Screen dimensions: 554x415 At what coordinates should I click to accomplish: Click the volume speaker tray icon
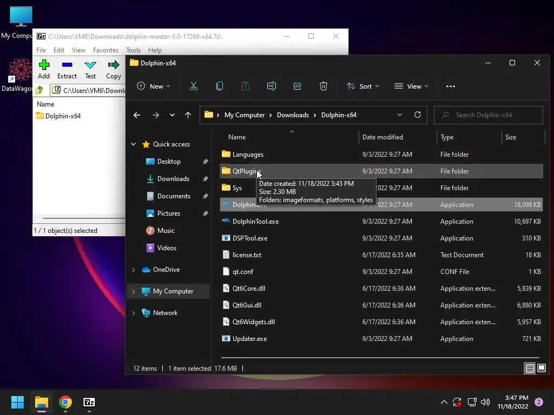point(485,402)
